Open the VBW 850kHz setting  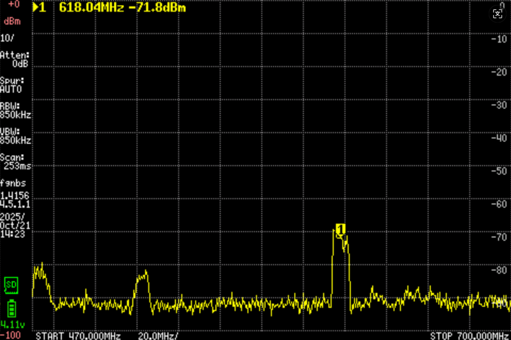pos(15,136)
